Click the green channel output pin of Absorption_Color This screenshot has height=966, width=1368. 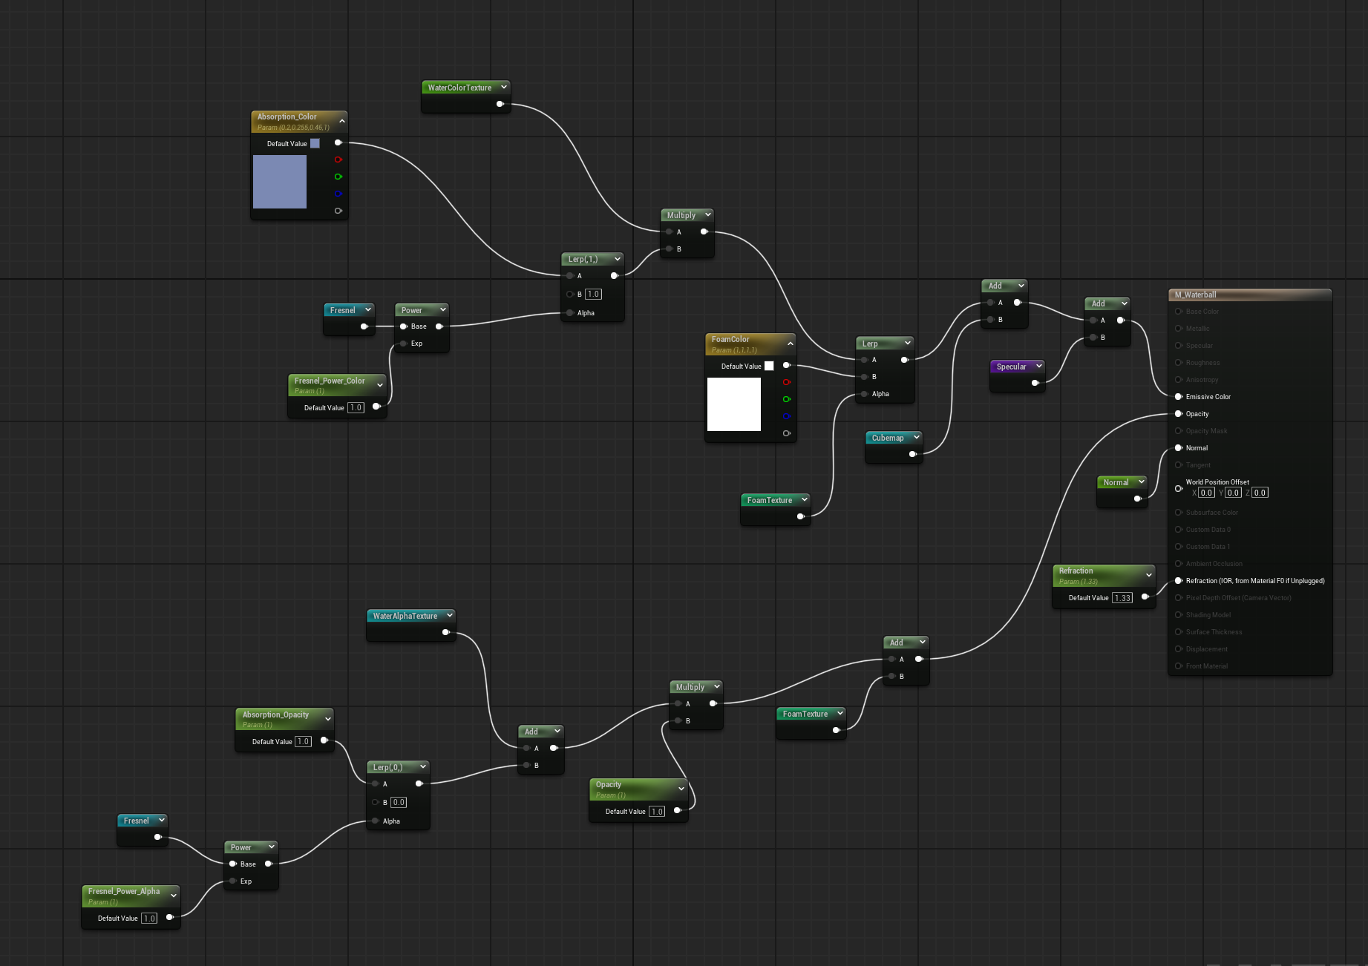tap(338, 177)
